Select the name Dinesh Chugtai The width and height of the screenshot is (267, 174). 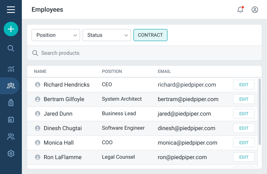[x=63, y=128]
